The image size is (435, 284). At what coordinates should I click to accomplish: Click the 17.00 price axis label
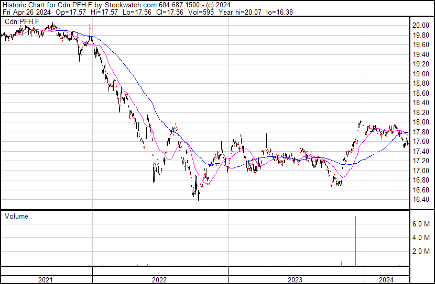421,171
